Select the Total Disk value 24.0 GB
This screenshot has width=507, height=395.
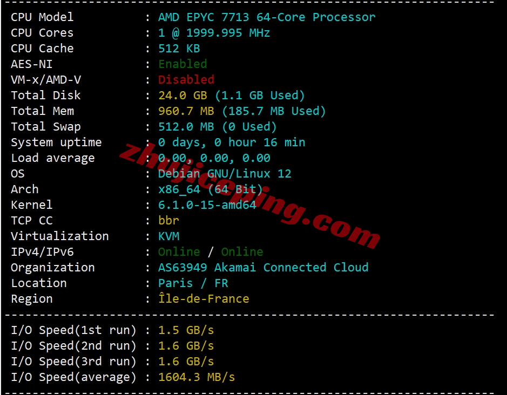pos(182,96)
